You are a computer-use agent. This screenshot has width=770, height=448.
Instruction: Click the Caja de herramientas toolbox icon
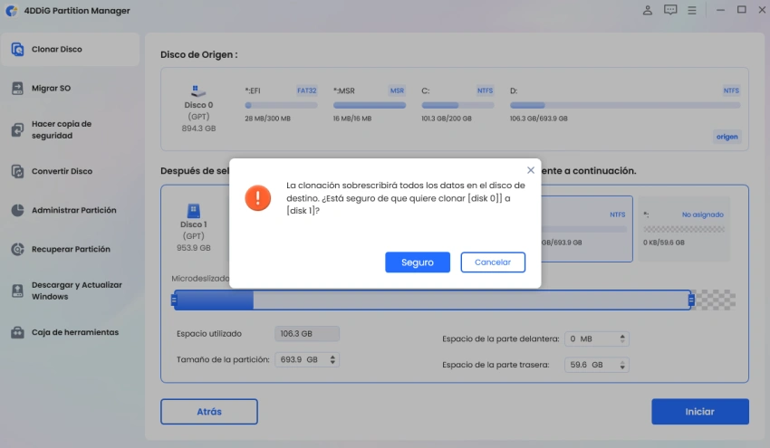[x=18, y=332]
